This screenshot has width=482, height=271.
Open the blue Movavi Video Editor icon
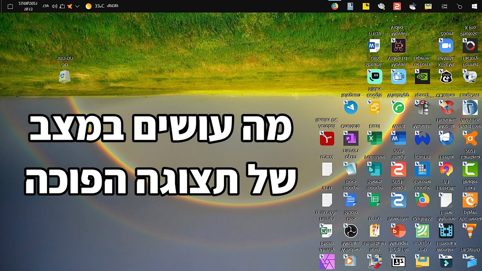(398, 77)
